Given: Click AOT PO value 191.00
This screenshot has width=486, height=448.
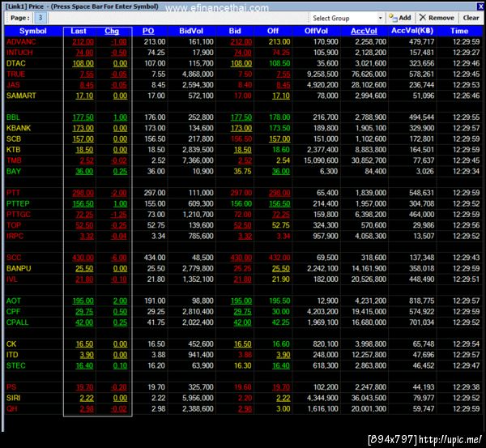Looking at the screenshot, I should click(155, 301).
